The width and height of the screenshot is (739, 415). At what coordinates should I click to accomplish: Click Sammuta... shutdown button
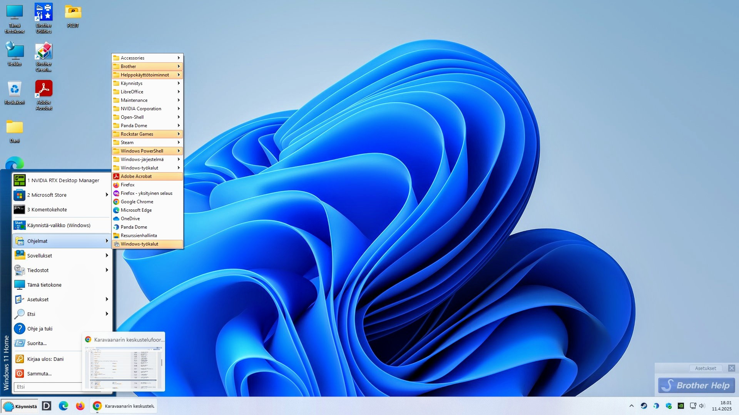(39, 373)
